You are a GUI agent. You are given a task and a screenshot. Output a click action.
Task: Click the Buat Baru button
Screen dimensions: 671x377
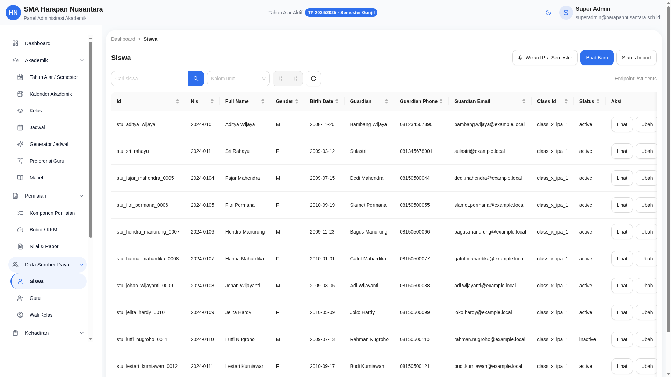(597, 58)
